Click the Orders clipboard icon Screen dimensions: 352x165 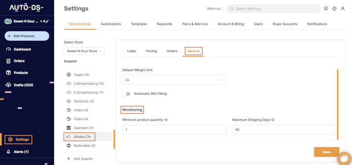coord(8,61)
